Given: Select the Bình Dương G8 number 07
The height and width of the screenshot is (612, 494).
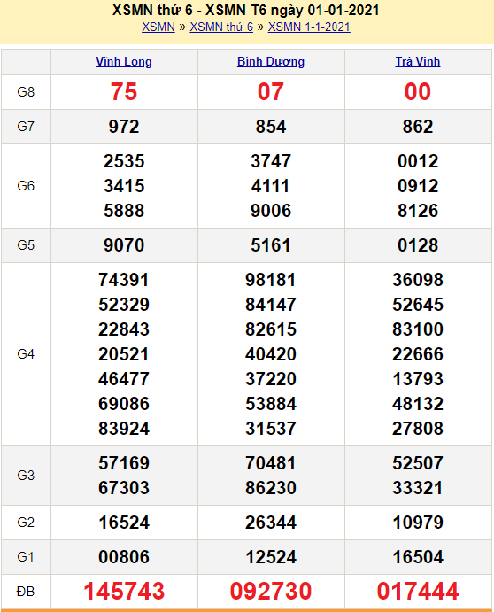Looking at the screenshot, I should (x=271, y=92).
